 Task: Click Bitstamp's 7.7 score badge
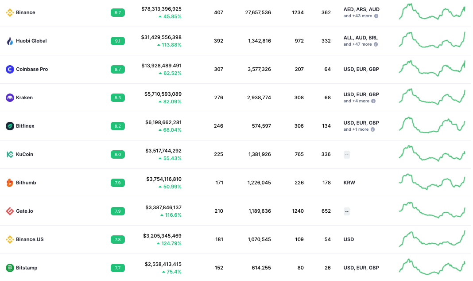click(x=118, y=268)
